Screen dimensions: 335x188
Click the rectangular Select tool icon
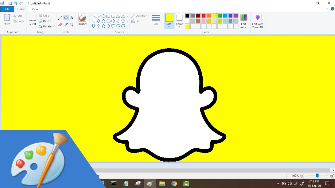(32, 18)
